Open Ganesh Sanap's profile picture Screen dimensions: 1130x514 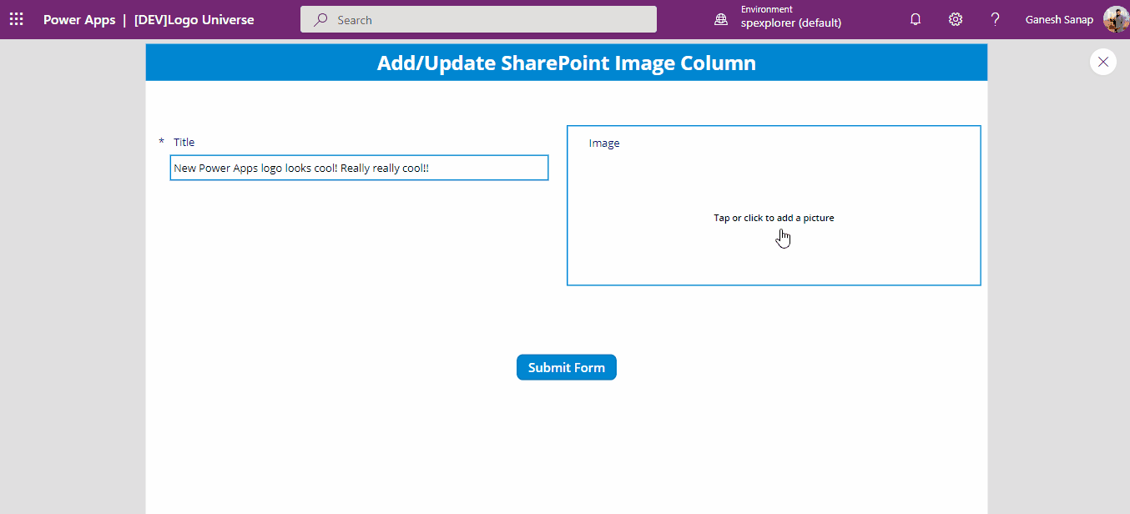1116,19
